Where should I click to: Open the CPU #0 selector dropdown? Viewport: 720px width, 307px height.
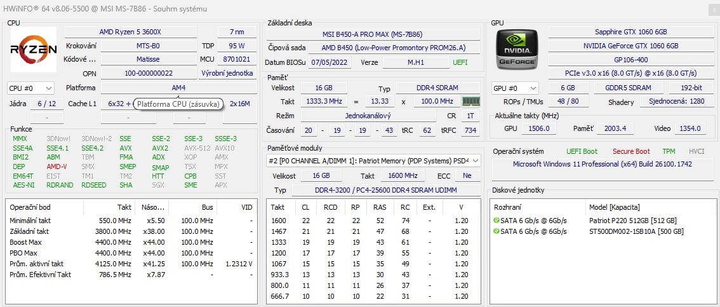(30, 88)
